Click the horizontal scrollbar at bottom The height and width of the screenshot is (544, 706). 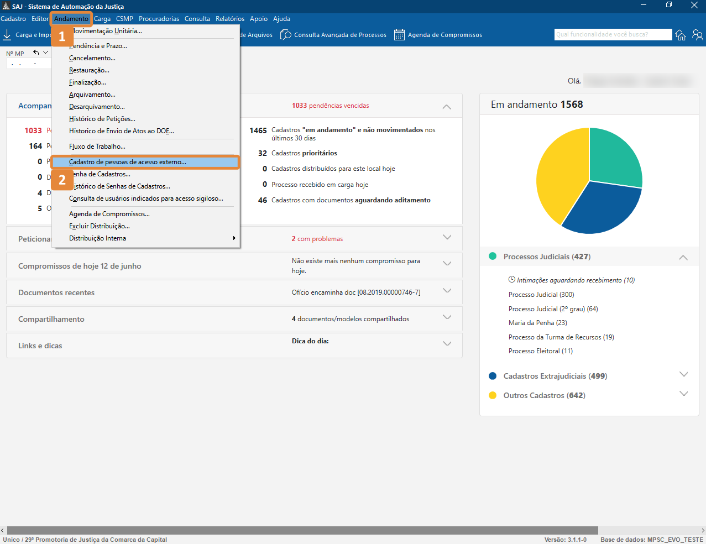click(302, 530)
